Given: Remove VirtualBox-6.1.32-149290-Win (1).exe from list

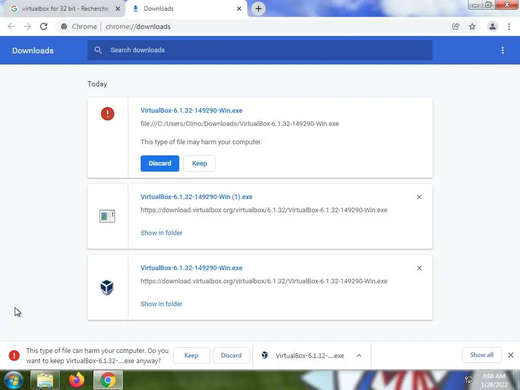Looking at the screenshot, I should tap(419, 197).
